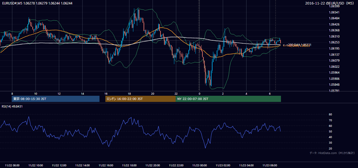
Task: Click the 11/22 16:00 bottom date label
Action: pos(106,165)
